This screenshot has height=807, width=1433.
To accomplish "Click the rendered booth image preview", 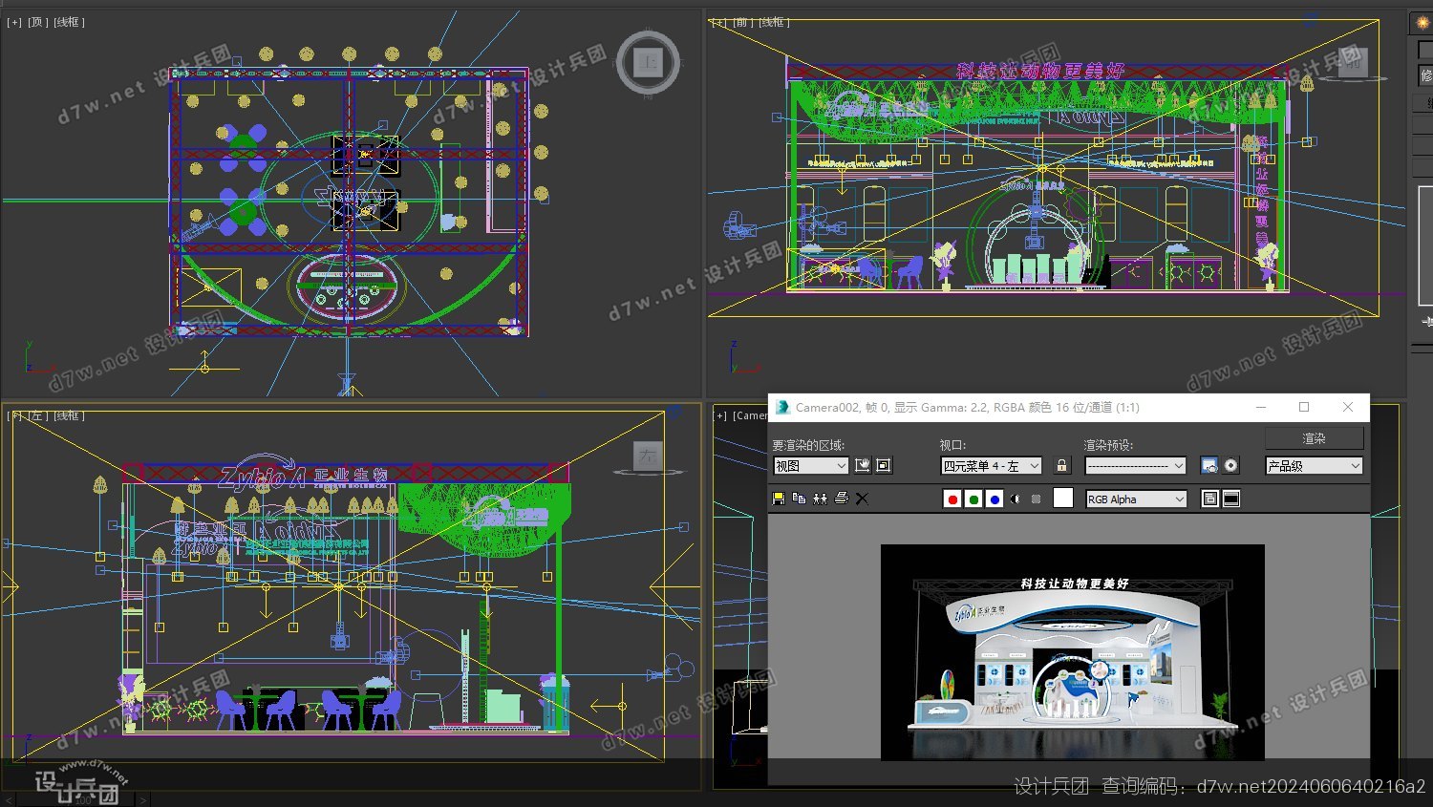I will tap(1072, 652).
